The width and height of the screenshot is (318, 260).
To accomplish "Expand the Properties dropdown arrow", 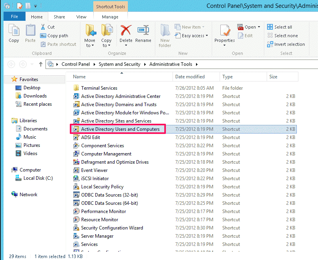I will 225,45.
